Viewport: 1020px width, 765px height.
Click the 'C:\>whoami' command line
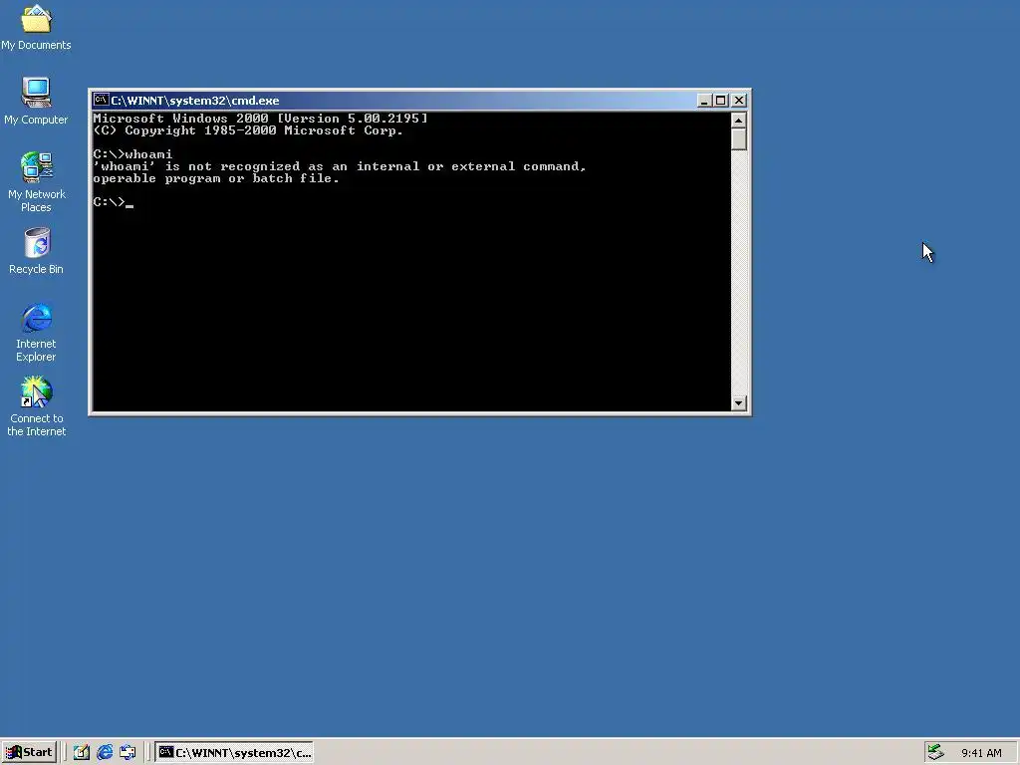[132, 154]
